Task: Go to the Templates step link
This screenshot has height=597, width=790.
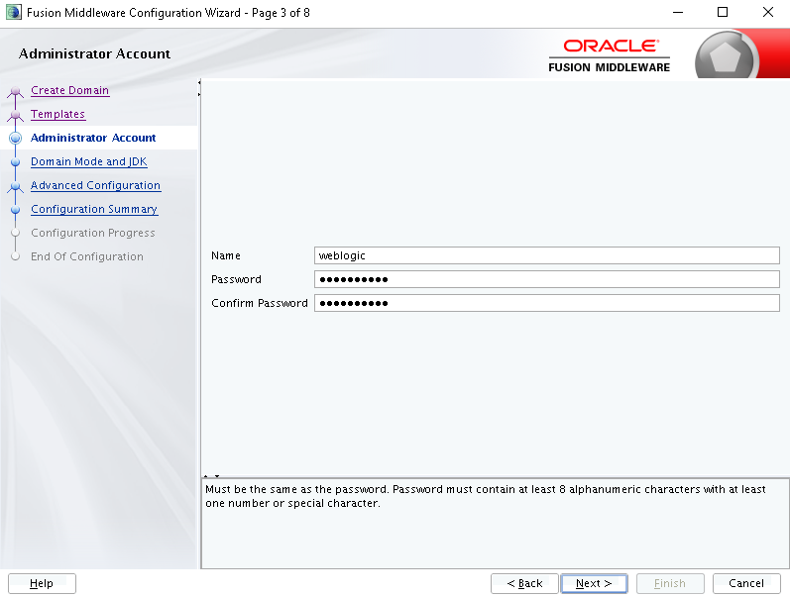Action: coord(57,114)
